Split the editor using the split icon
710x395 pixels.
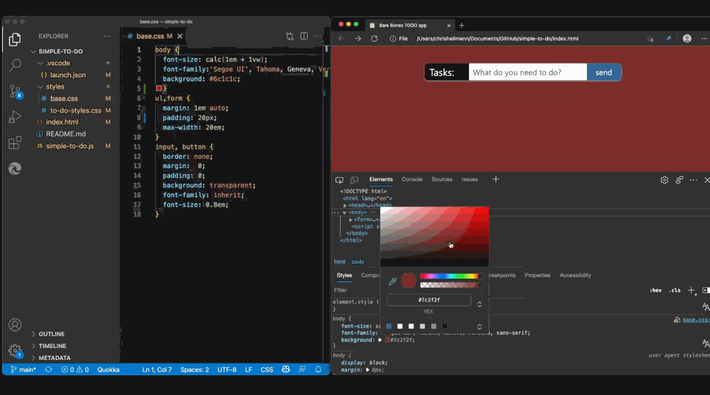tap(304, 36)
